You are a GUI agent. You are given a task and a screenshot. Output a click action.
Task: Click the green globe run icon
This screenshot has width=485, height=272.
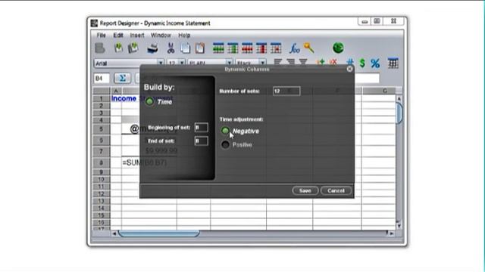pyautogui.click(x=338, y=48)
